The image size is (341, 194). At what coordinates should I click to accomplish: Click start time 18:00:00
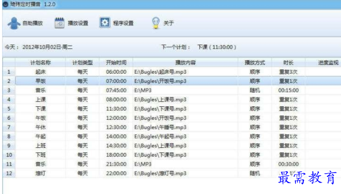click(x=116, y=155)
